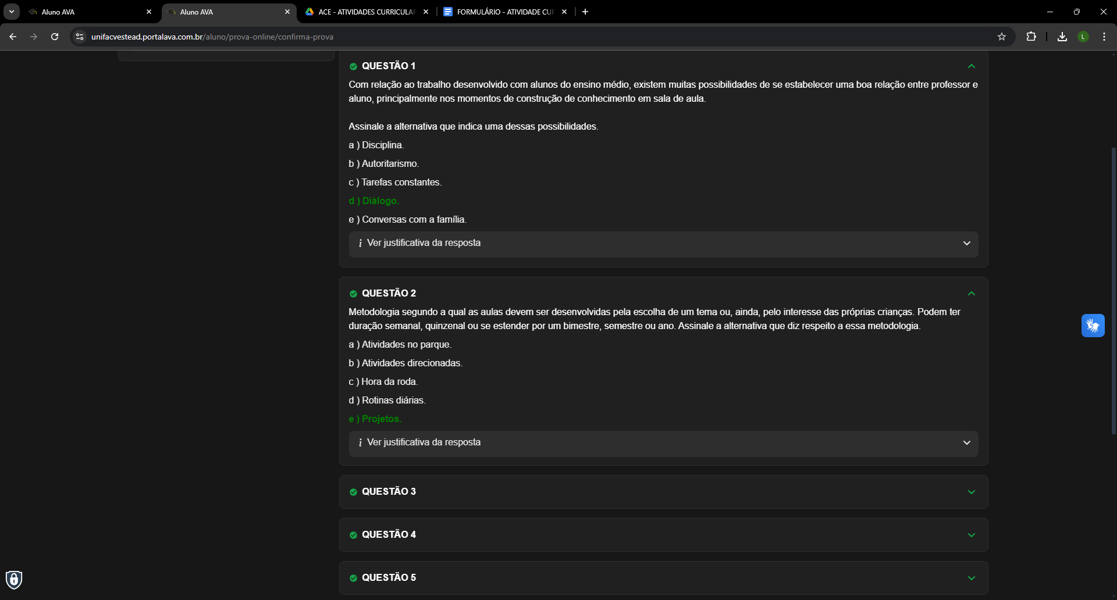Open the tab search dropdown arrow
The image size is (1117, 600).
click(12, 12)
